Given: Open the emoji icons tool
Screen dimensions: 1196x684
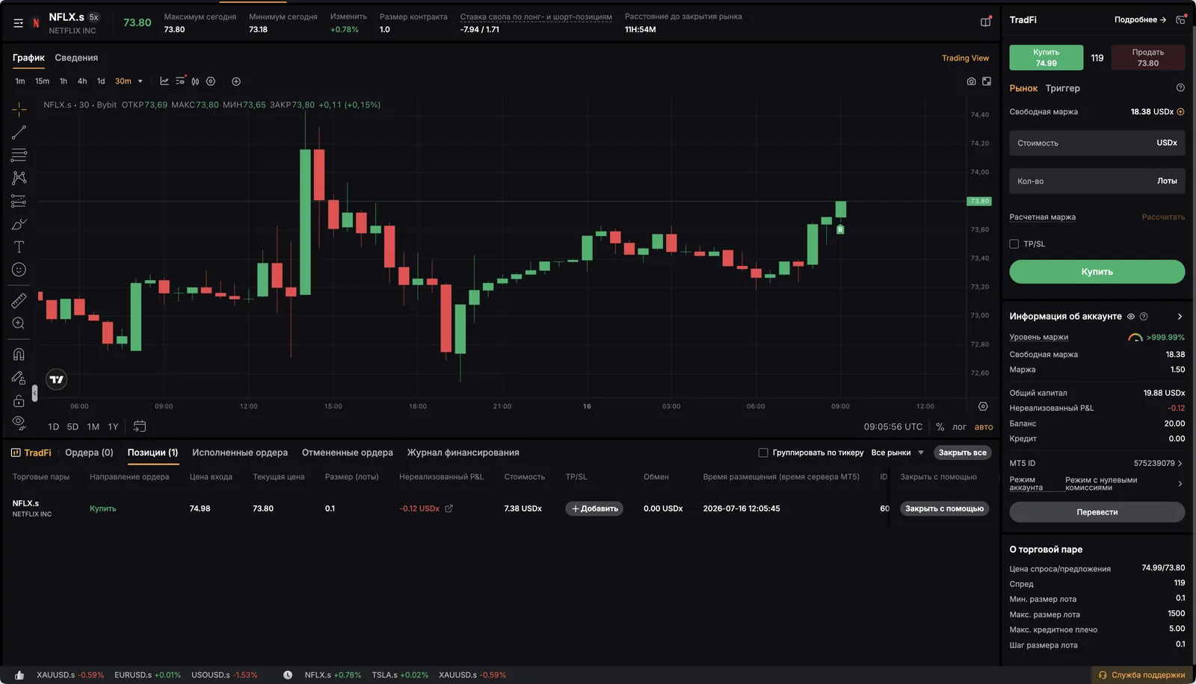Looking at the screenshot, I should click(19, 270).
